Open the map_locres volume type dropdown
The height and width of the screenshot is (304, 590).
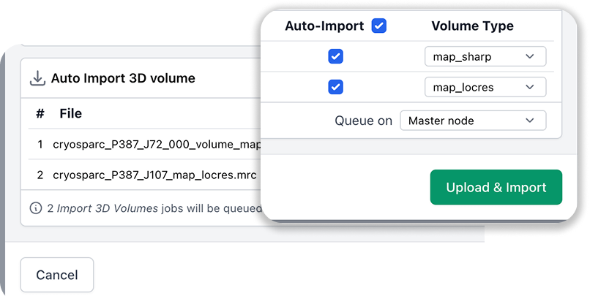click(485, 88)
